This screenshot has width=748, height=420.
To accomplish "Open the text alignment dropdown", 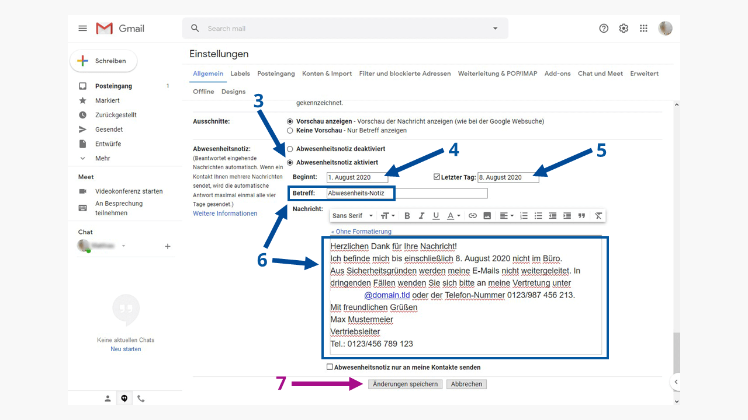I will point(507,216).
